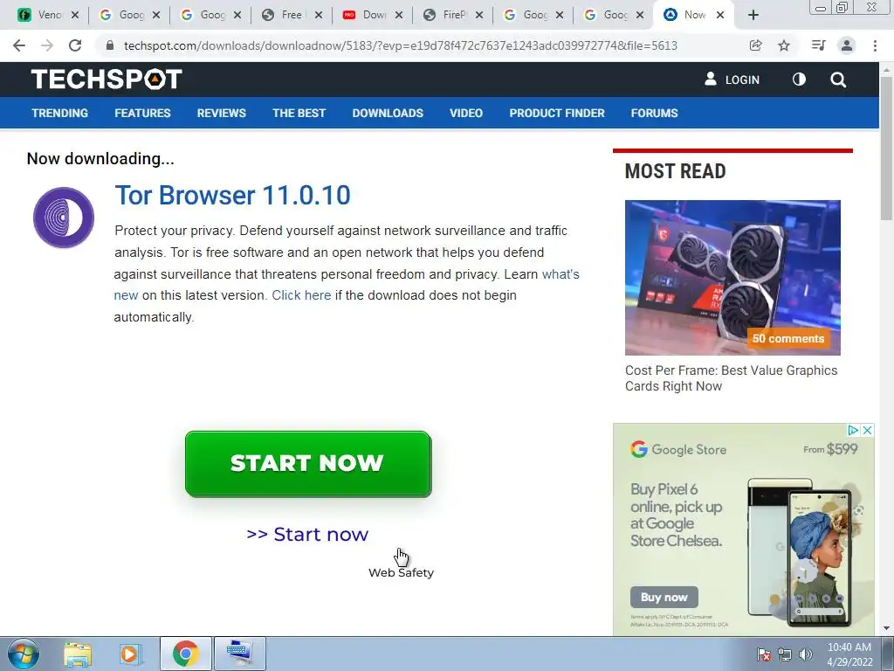
Task: Click the LOGIN user button
Action: click(x=732, y=80)
